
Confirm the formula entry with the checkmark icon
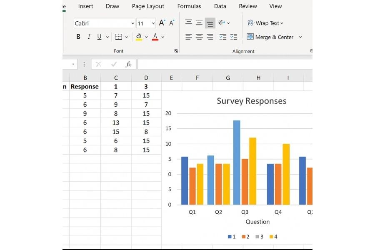coord(114,64)
